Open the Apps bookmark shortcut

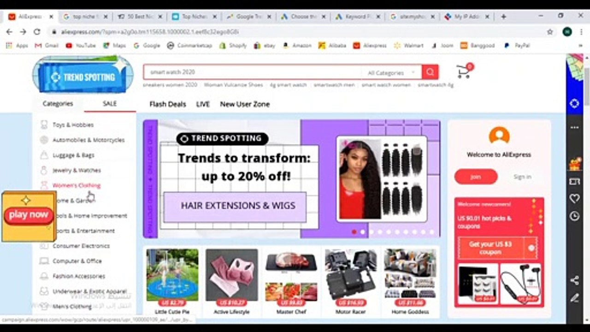tap(18, 46)
